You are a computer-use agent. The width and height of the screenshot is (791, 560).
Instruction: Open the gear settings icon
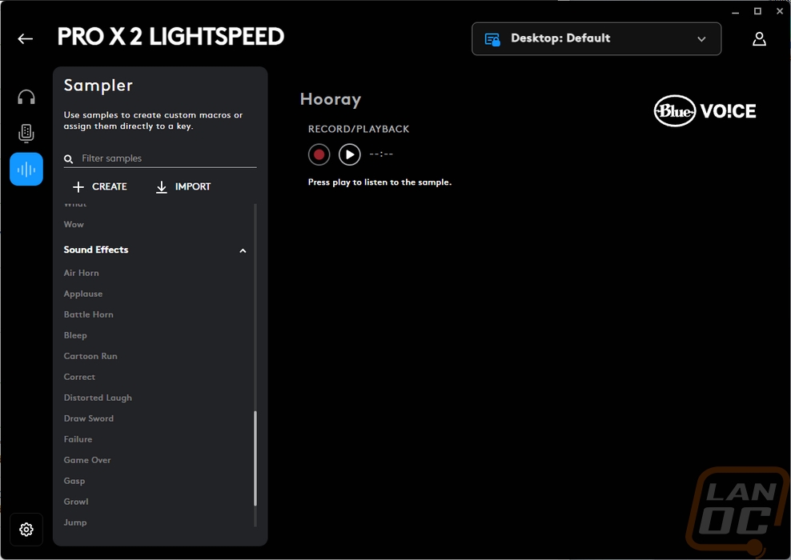click(x=26, y=530)
